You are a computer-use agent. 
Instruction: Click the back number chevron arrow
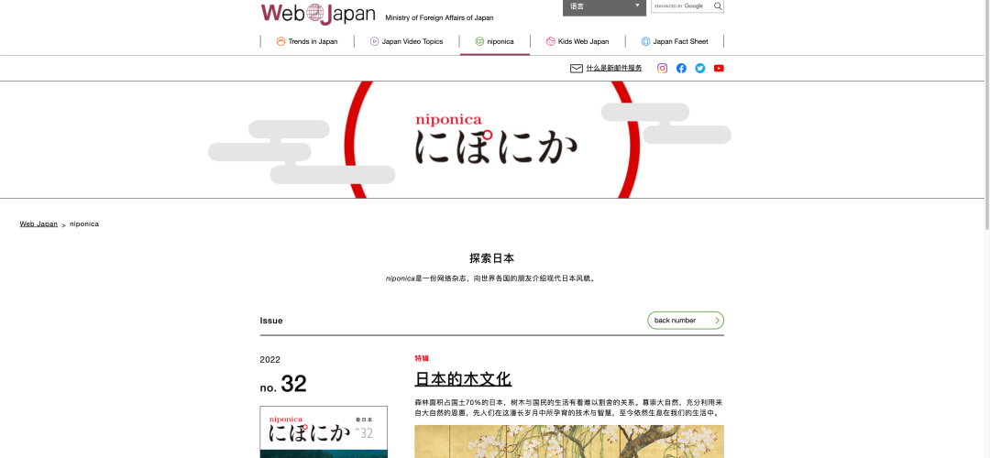click(717, 321)
